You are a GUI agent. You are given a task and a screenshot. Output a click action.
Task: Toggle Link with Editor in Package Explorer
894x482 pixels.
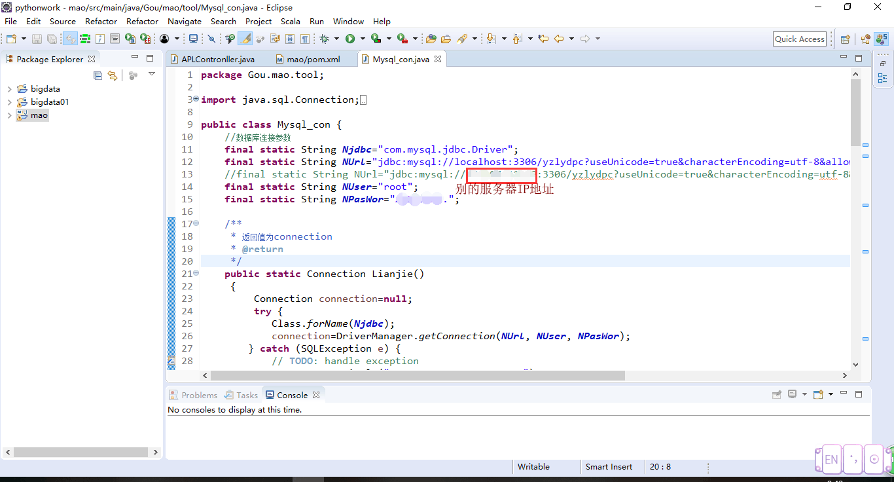pyautogui.click(x=112, y=75)
